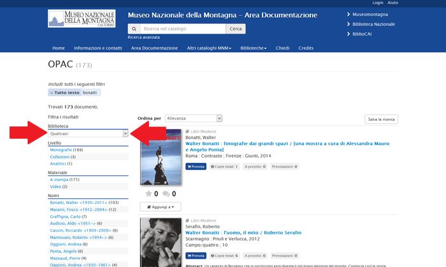This screenshot has width=446, height=267.
Task: Click Prenota for Bonatti fotografie book
Action: pyautogui.click(x=196, y=167)
